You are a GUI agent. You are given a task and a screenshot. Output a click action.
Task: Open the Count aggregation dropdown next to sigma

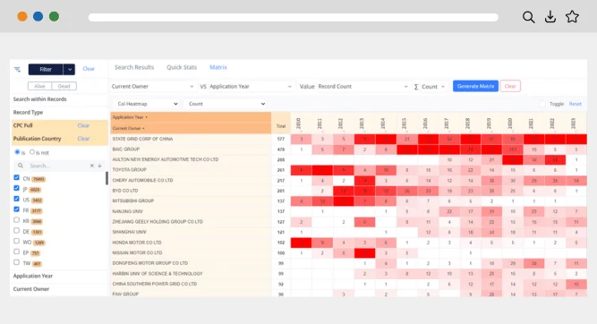433,87
